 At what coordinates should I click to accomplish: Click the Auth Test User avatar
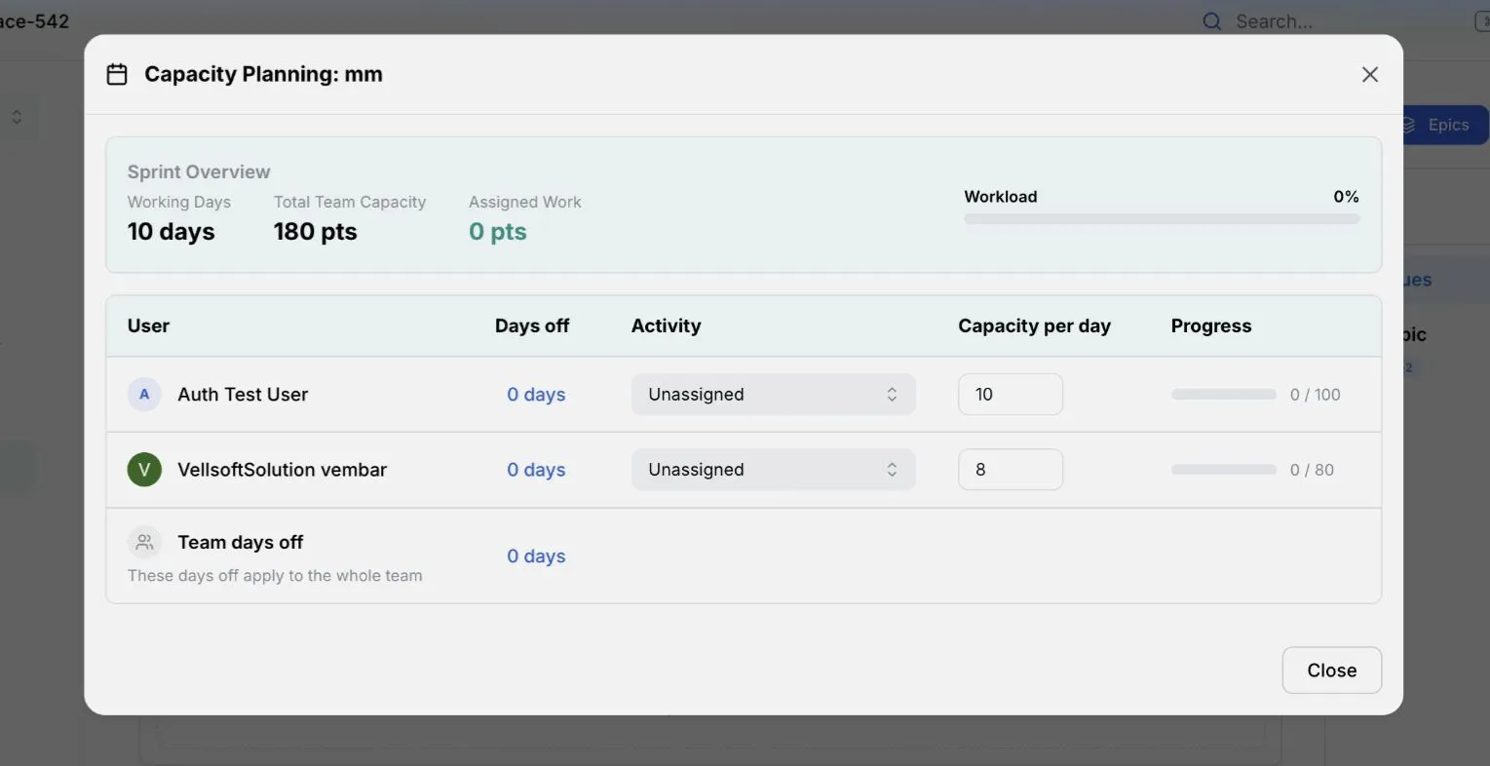click(x=144, y=395)
